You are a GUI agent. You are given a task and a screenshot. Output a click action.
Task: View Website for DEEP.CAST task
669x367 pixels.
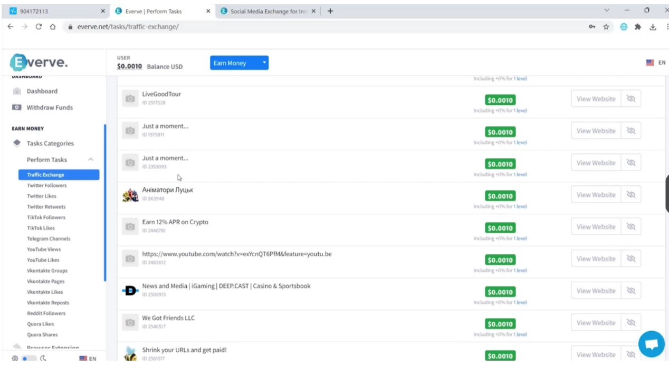(596, 291)
